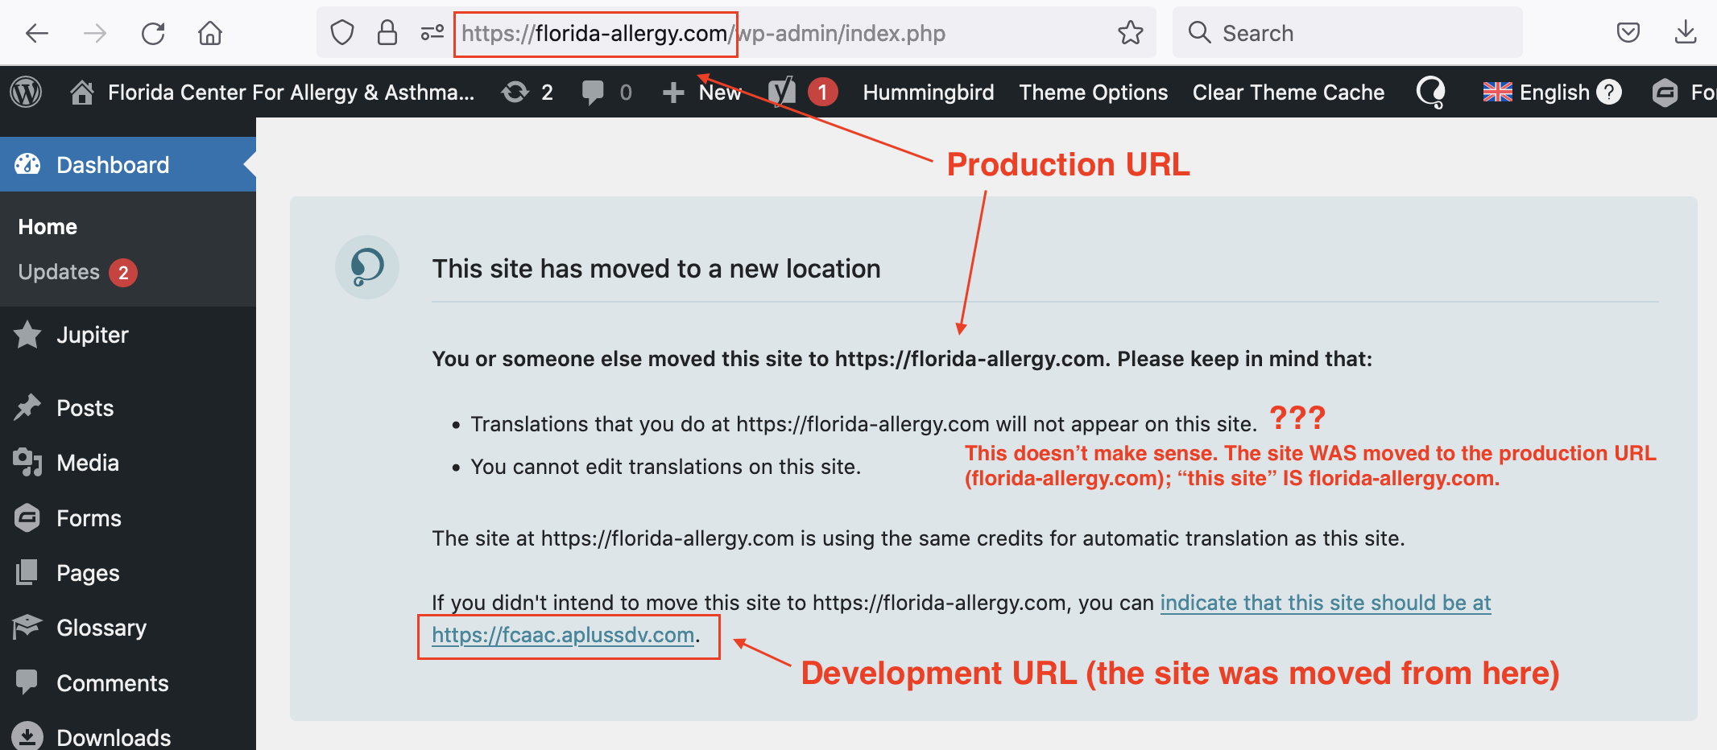Screen dimensions: 1717x750
Task: Open the comments bubble showing 0
Action: pyautogui.click(x=606, y=92)
